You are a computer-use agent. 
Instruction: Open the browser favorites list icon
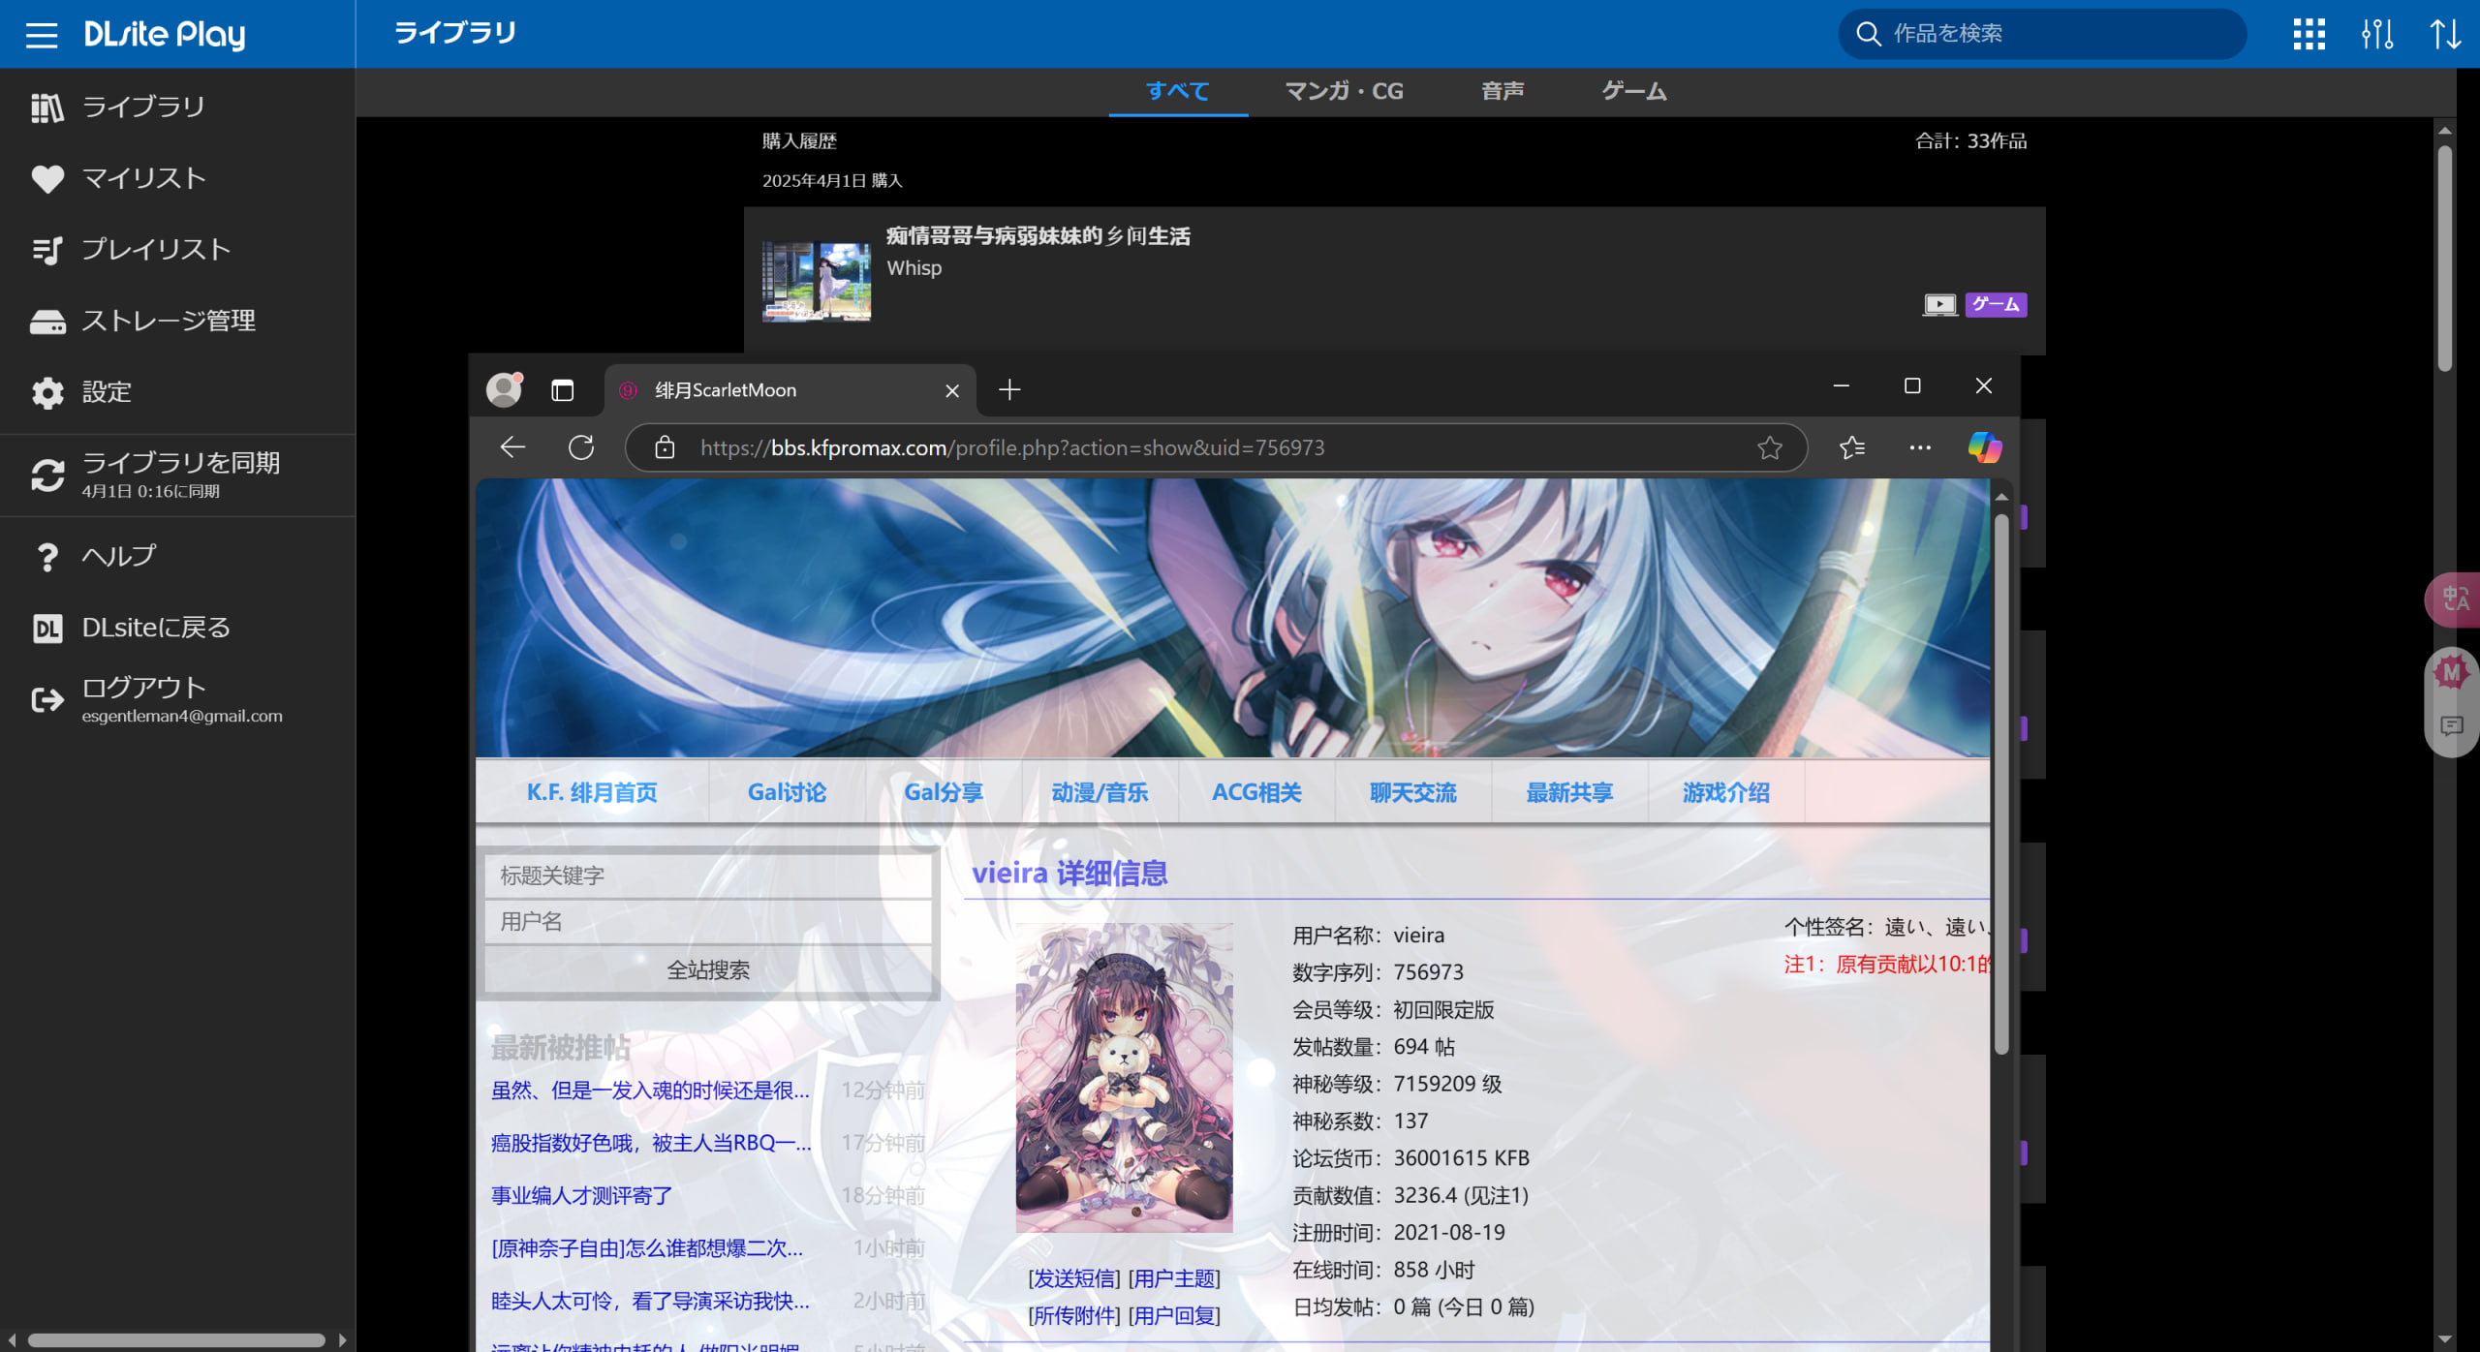pyautogui.click(x=1851, y=447)
